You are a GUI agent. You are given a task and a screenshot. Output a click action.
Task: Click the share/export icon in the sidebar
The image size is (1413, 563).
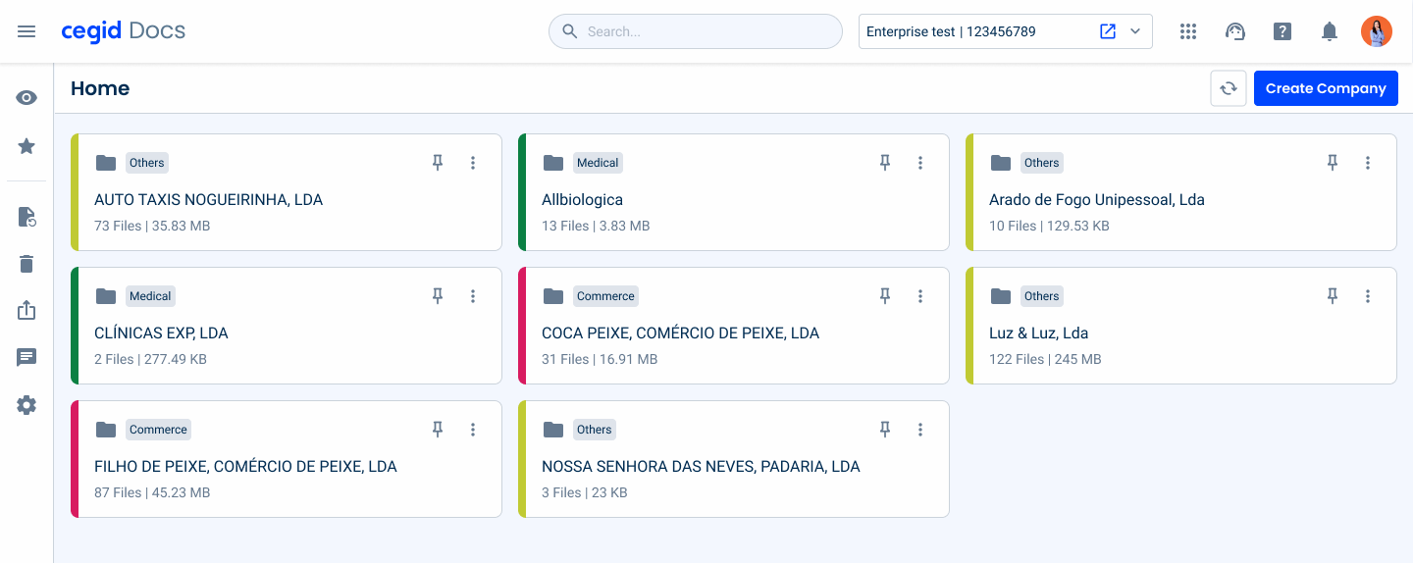click(26, 310)
